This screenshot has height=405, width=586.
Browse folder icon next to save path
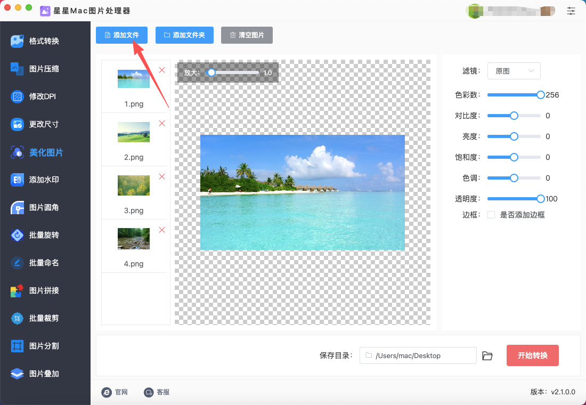tap(487, 355)
